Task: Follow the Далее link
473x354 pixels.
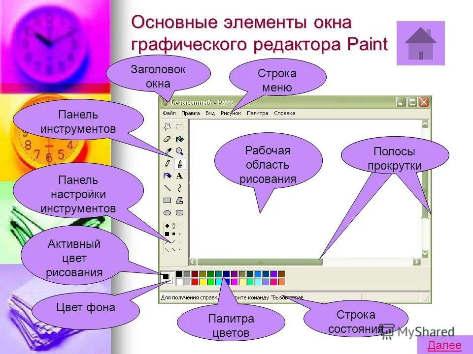Action: [444, 345]
